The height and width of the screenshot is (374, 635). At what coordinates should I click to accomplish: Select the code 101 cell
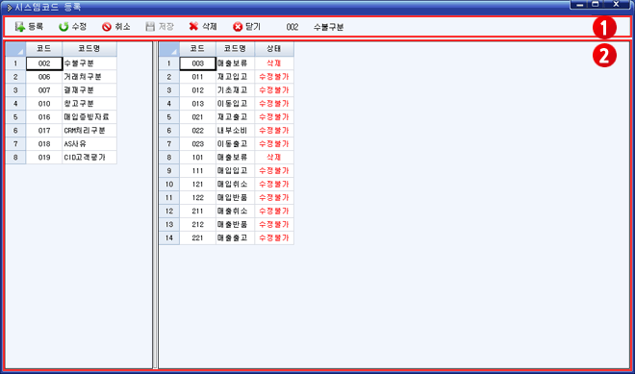click(197, 157)
